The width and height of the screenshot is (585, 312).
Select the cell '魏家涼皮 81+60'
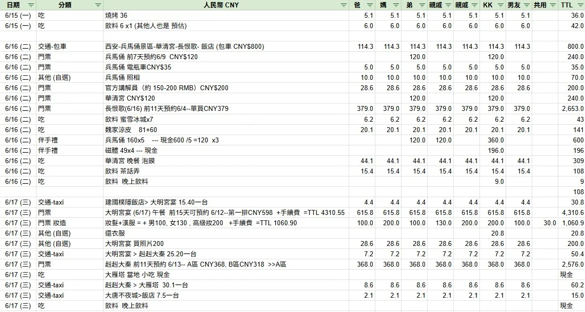pyautogui.click(x=226, y=130)
